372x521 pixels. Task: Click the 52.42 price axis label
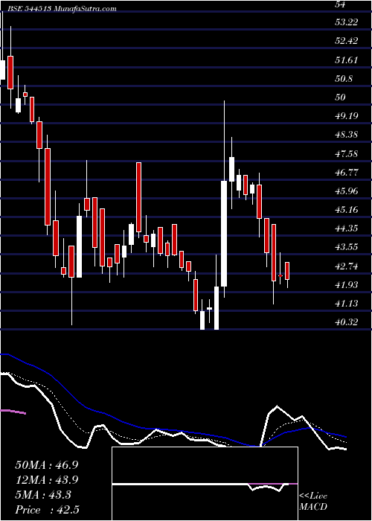347,41
